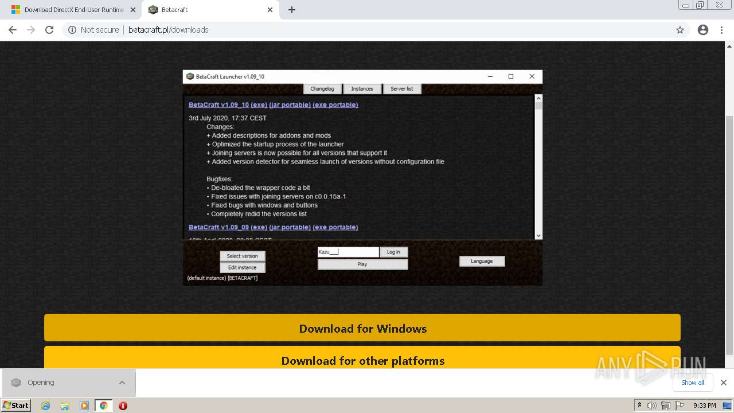Restore down the Chrome window

[x=700, y=5]
